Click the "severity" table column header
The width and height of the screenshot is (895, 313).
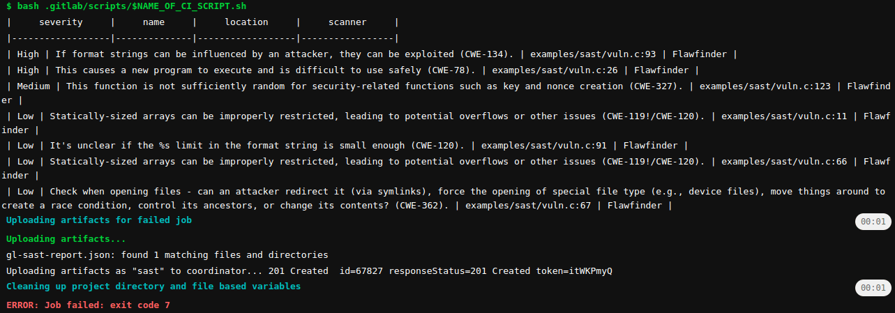61,23
